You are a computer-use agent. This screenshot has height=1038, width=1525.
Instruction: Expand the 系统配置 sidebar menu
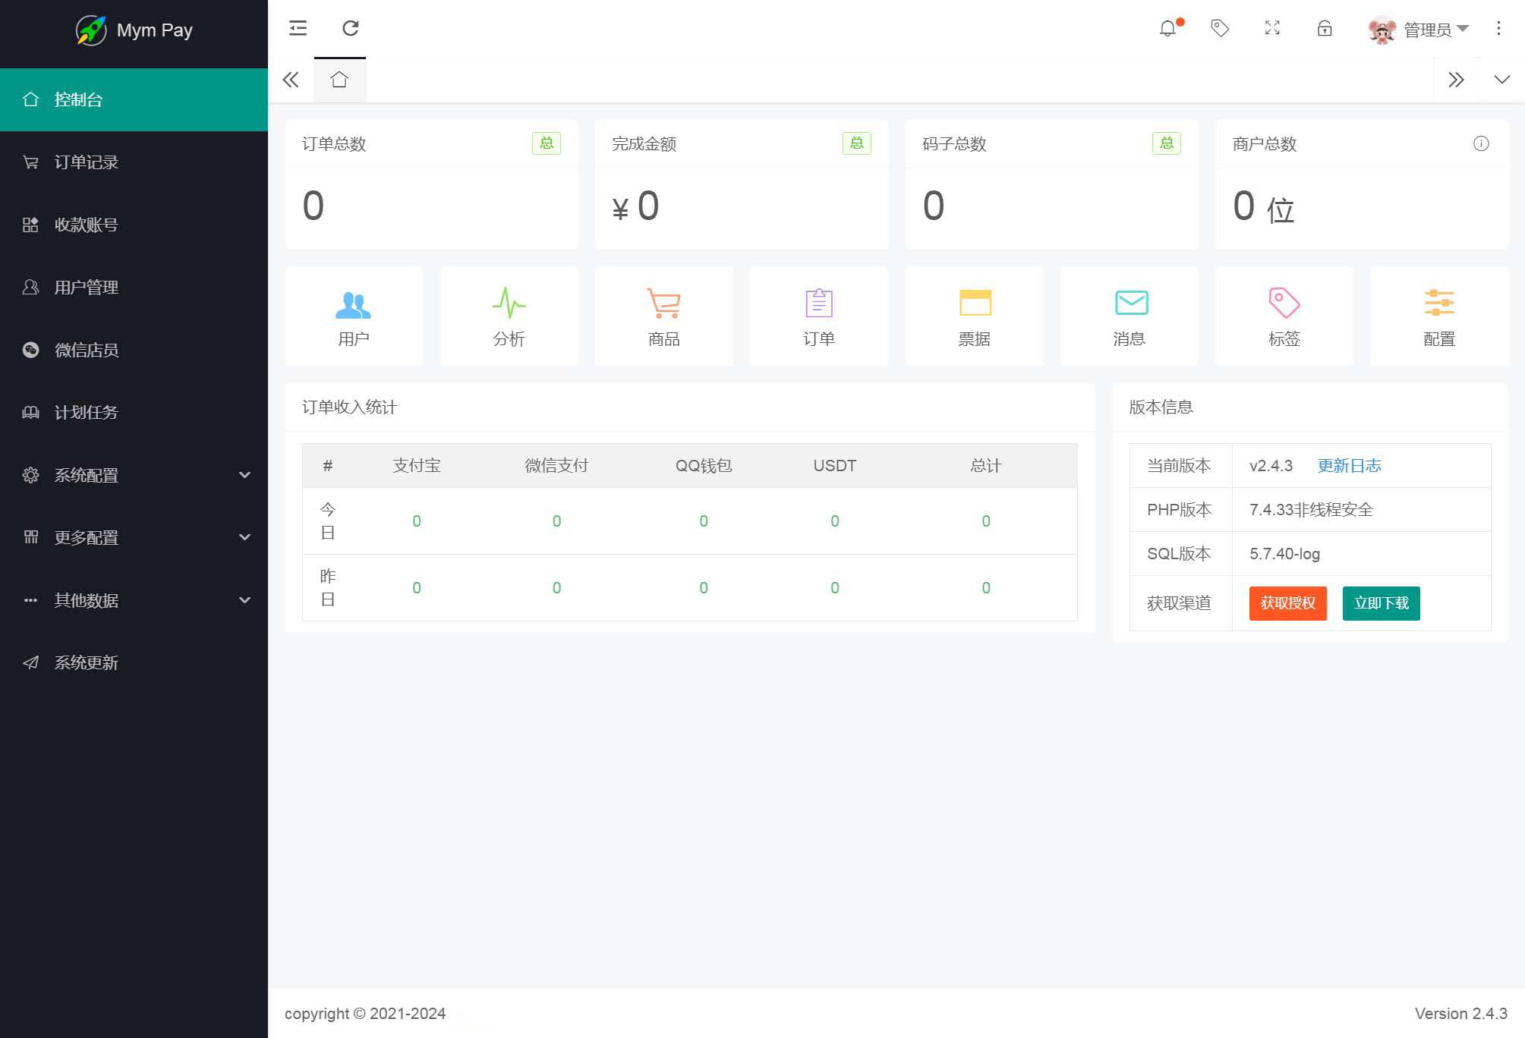(134, 475)
